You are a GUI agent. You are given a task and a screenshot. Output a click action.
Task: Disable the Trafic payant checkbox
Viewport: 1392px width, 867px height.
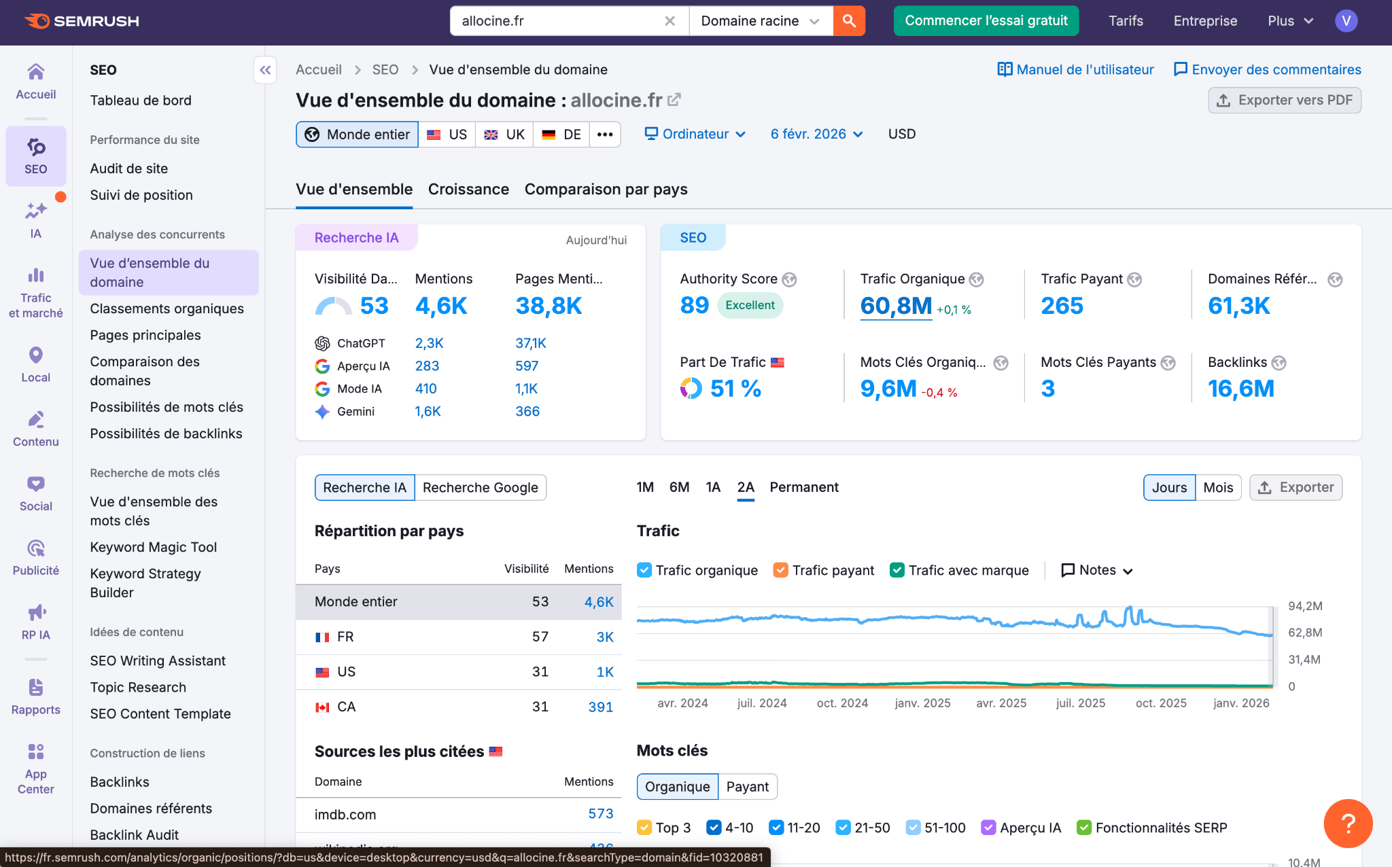(780, 570)
